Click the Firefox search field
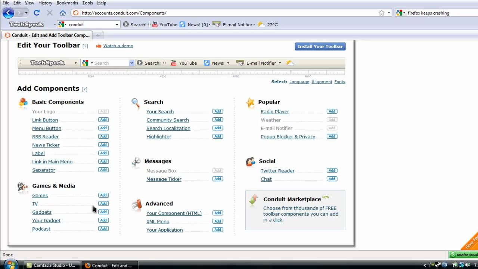478x269 pixels. click(441, 13)
